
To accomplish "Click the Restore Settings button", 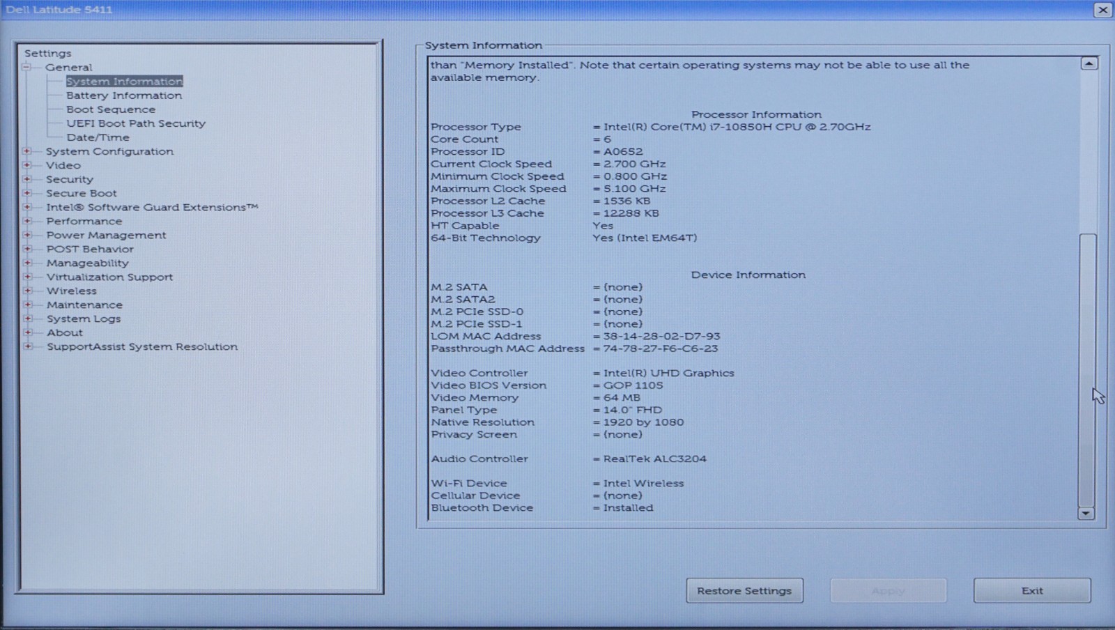I will pos(744,590).
